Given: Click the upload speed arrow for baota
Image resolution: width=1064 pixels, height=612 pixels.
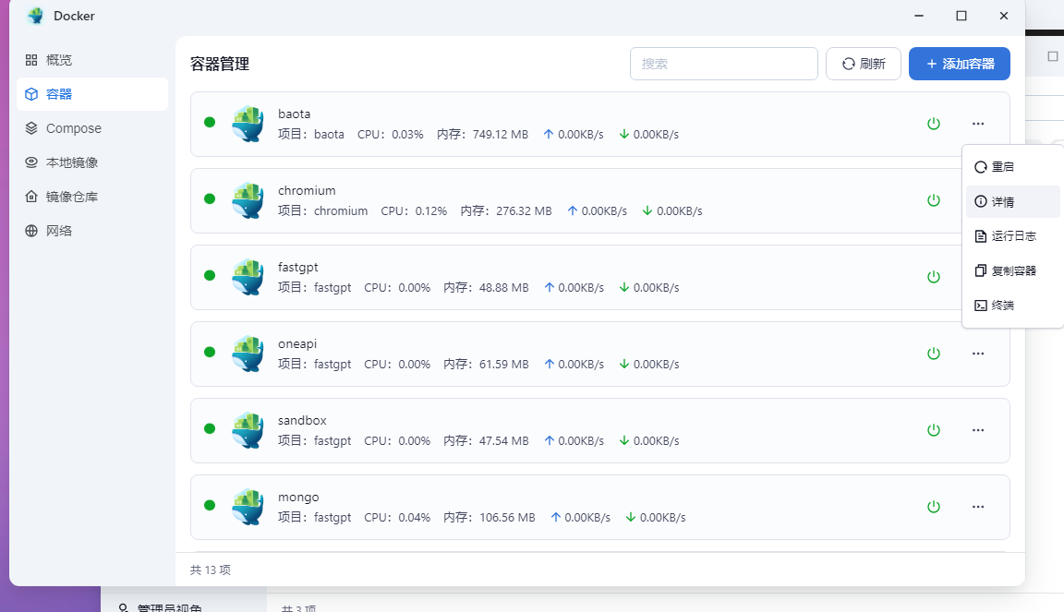Looking at the screenshot, I should pos(549,135).
